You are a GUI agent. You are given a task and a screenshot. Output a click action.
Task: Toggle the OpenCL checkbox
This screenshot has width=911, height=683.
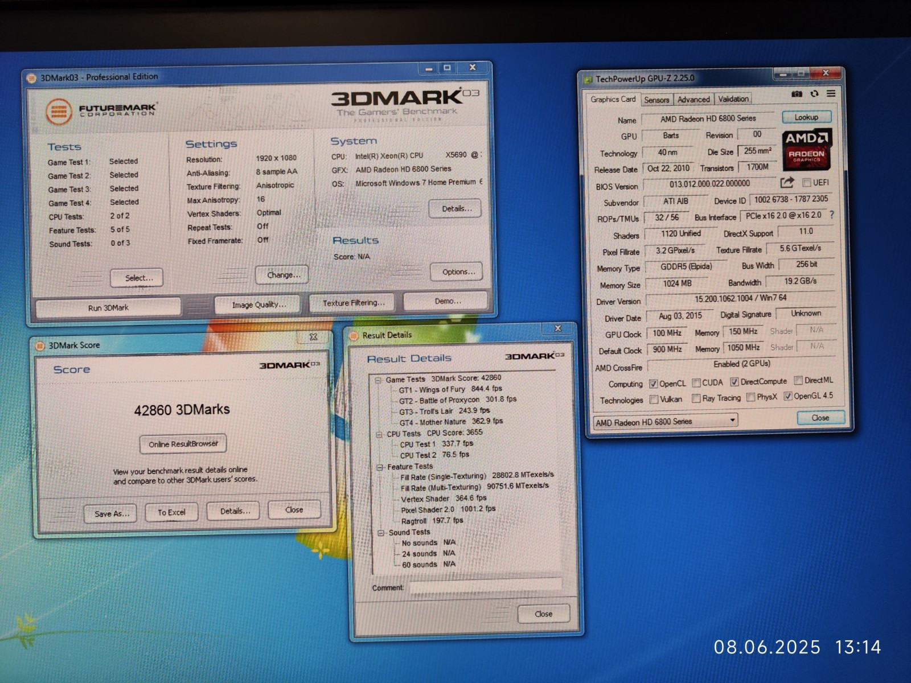point(653,384)
